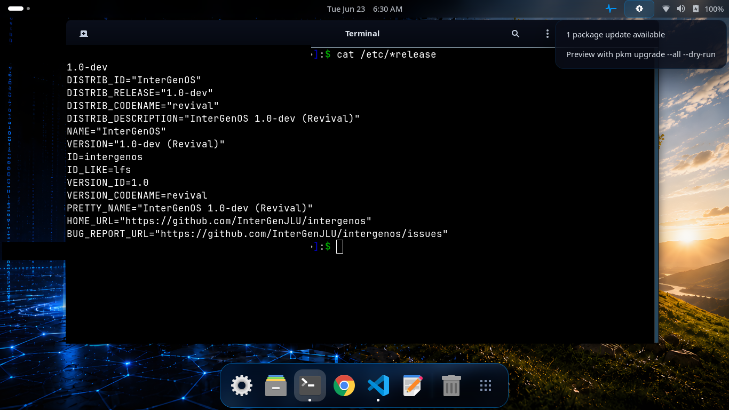
Task: Click the first output line '1.0-dev'
Action: click(x=87, y=67)
